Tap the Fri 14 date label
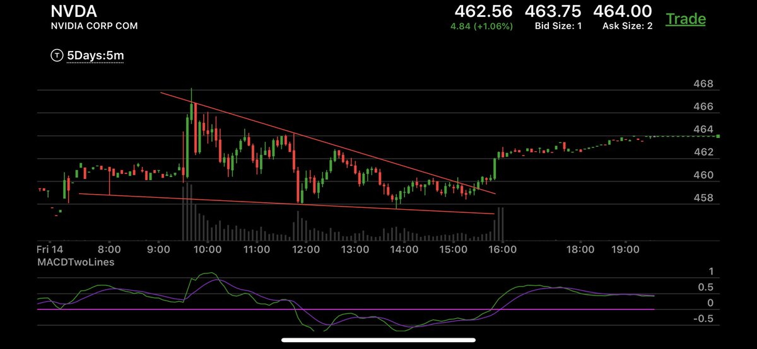Viewport: 757px width, 349px height. click(x=50, y=250)
